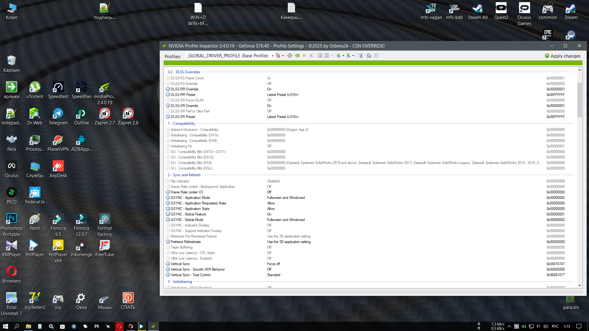The height and width of the screenshot is (331, 589).
Task: Toggle gear icon beside Frame Rate Limiter V3
Action: tap(168, 192)
